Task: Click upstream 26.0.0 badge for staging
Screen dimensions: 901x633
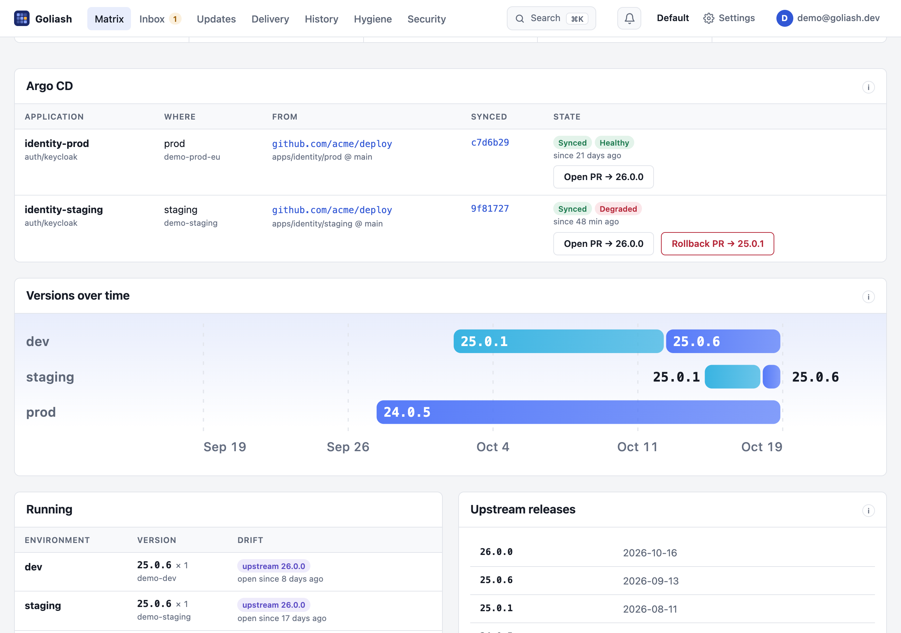Action: pos(273,605)
